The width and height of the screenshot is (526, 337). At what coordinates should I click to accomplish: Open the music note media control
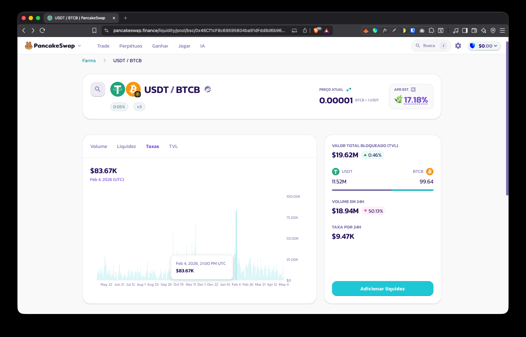pos(456,30)
